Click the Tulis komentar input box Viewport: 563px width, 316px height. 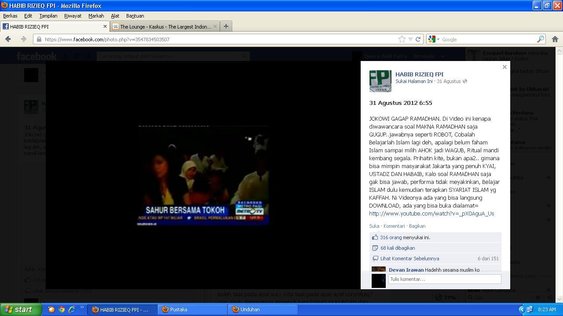445,279
